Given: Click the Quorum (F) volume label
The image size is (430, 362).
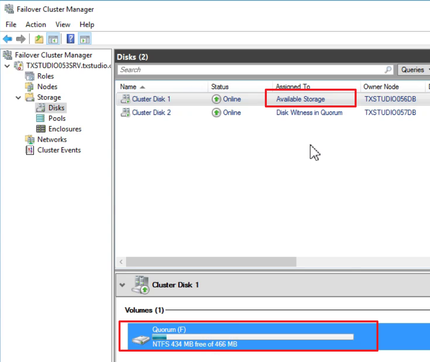Looking at the screenshot, I should tap(169, 329).
